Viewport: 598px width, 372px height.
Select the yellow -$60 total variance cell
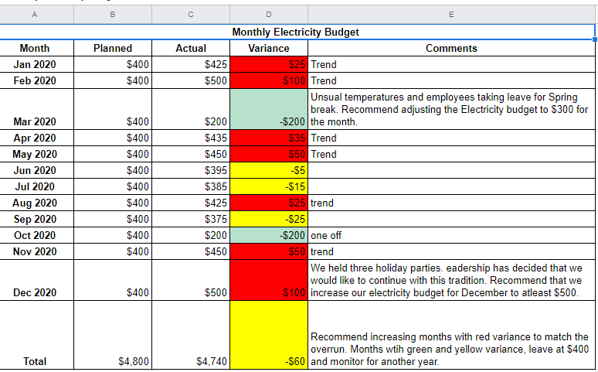pyautogui.click(x=269, y=335)
